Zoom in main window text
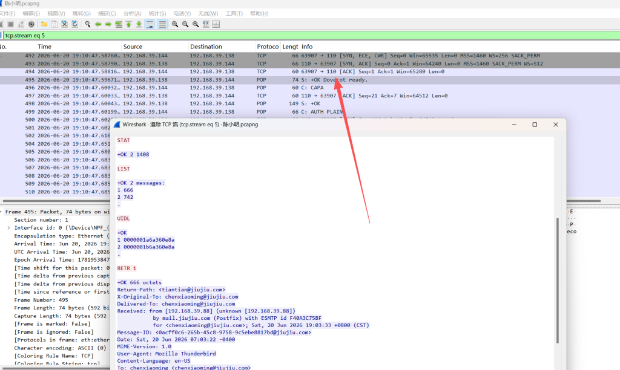This screenshot has height=370, width=620. 175,24
